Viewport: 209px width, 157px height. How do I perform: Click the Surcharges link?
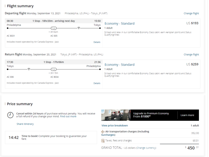108,135
